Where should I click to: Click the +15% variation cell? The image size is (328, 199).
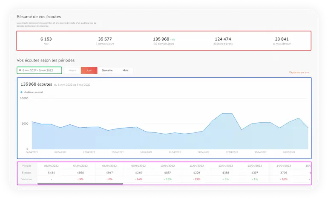click(x=167, y=179)
